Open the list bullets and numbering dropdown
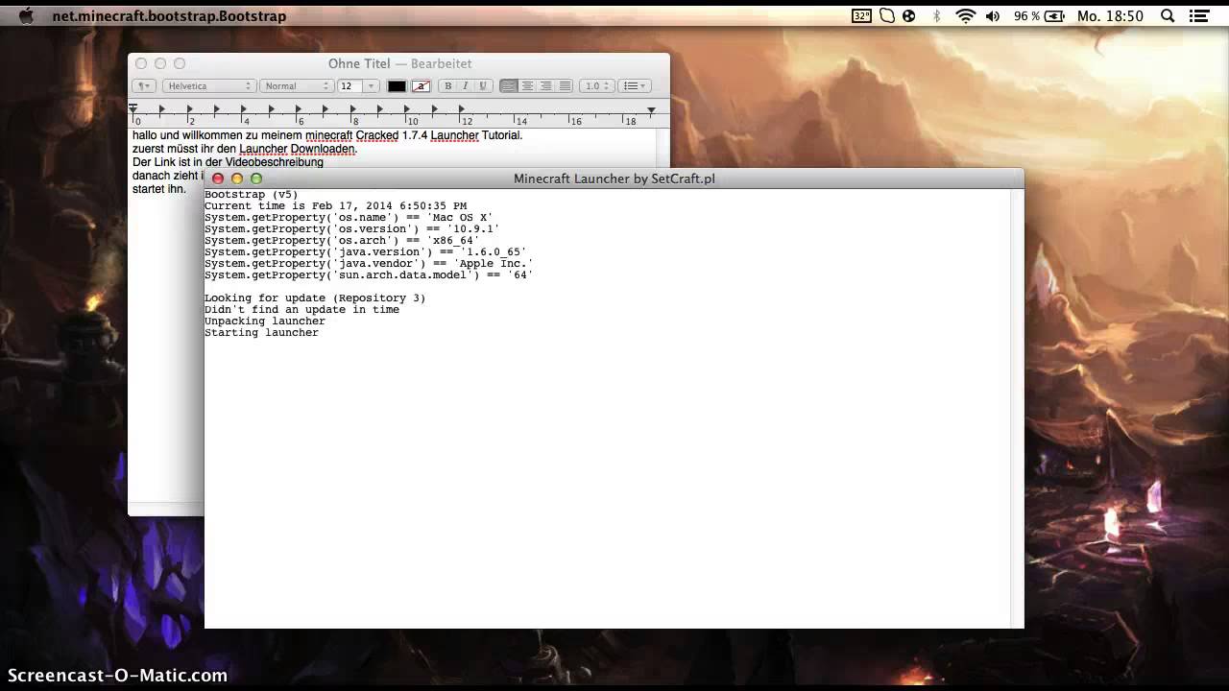The width and height of the screenshot is (1229, 691). (635, 86)
